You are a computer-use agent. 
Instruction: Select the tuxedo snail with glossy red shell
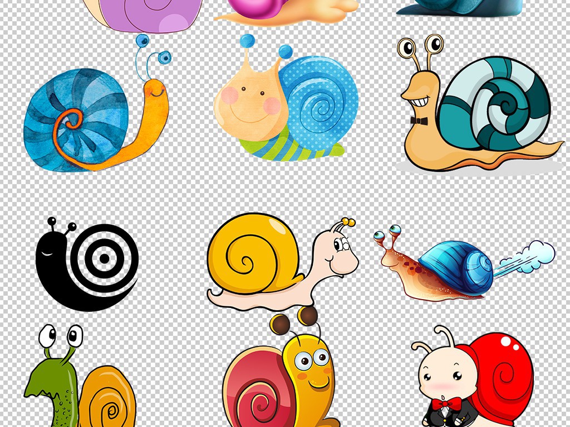(x=473, y=376)
